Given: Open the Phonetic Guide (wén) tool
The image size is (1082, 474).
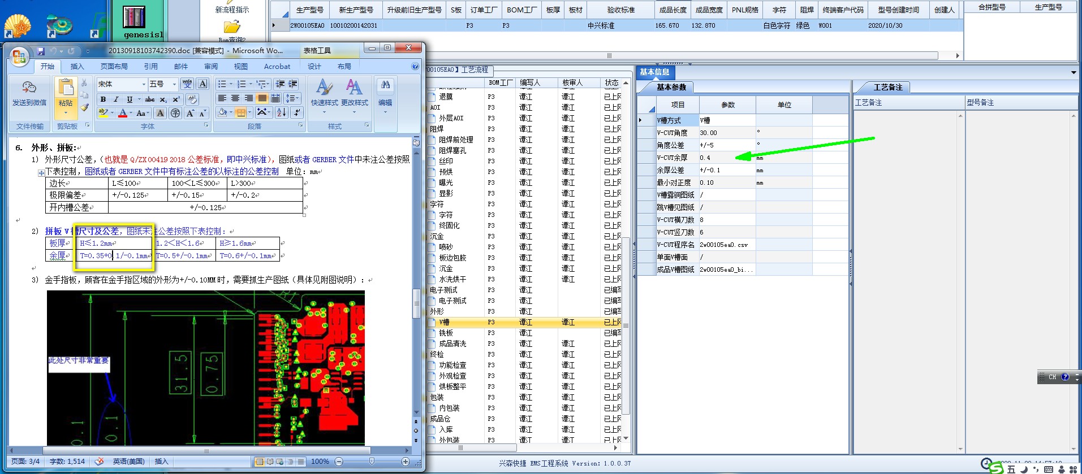Looking at the screenshot, I should pyautogui.click(x=187, y=84).
